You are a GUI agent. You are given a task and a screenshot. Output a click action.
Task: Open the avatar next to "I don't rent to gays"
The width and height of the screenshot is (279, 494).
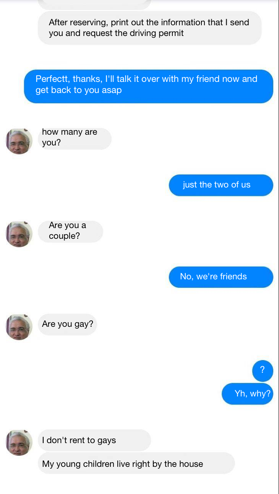[19, 442]
